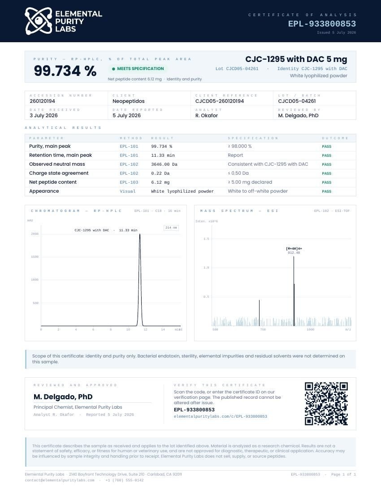
Task: Click the Issued 5 July 2026 header text
Action: tap(336, 32)
